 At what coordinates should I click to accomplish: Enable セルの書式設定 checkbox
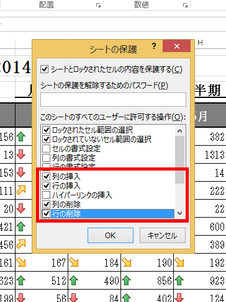[x=46, y=148]
